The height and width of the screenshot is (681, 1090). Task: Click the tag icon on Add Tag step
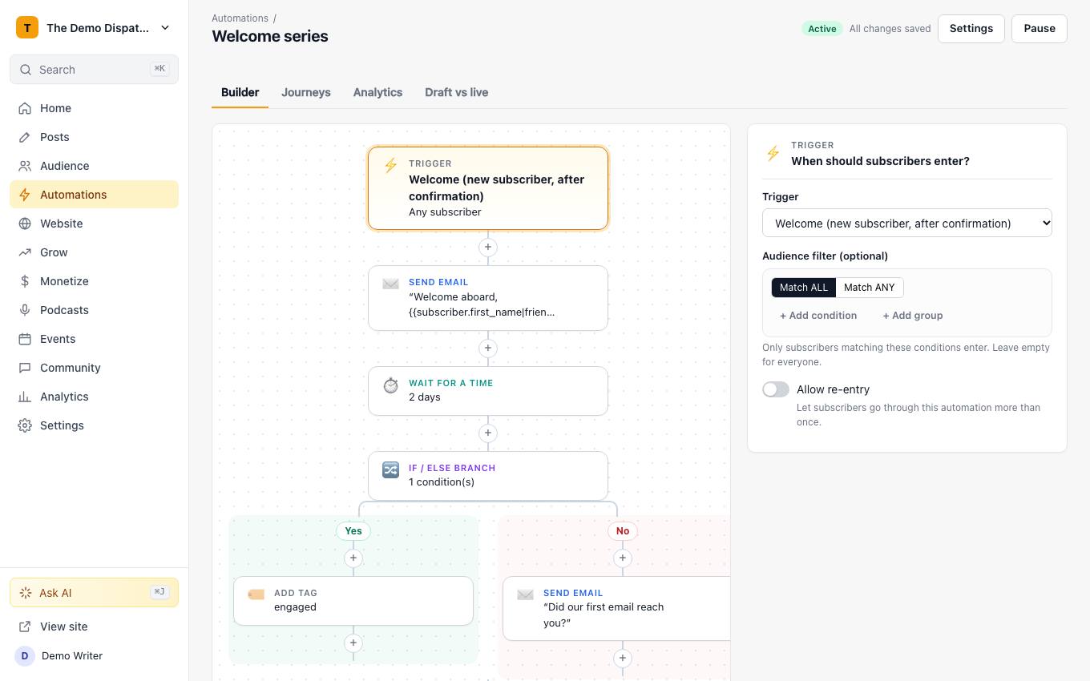pos(256,594)
